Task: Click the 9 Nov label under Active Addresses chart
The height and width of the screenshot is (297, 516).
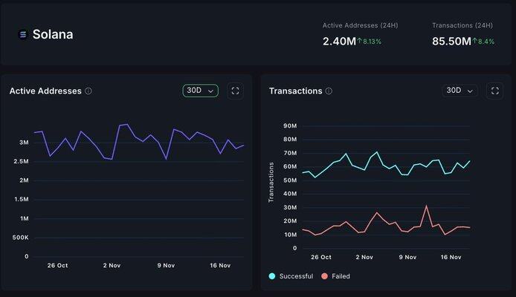Action: [166, 265]
